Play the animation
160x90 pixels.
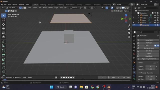[68, 77]
